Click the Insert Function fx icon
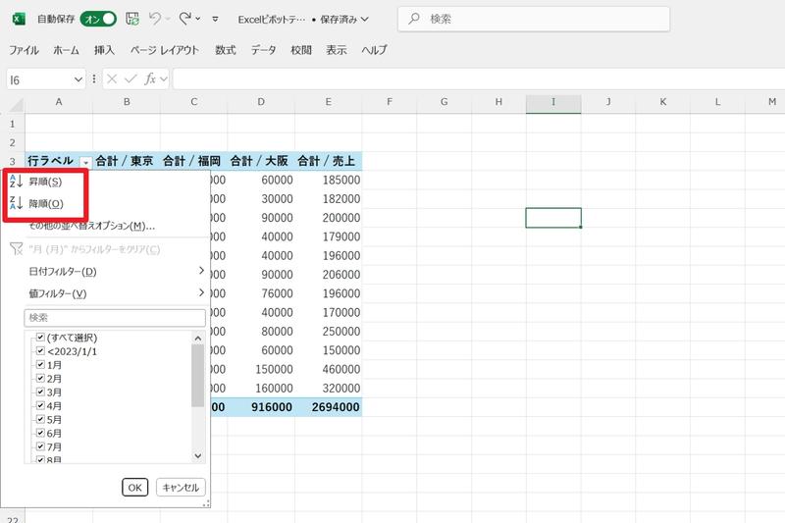785x523 pixels. tap(150, 79)
